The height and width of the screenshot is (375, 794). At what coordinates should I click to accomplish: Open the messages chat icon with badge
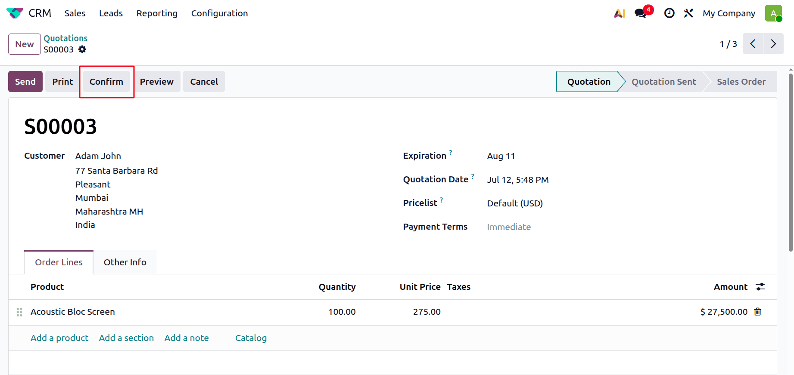point(641,13)
